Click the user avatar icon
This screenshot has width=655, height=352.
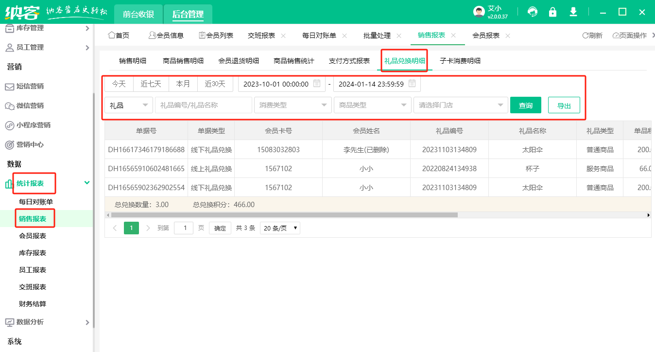tap(479, 12)
